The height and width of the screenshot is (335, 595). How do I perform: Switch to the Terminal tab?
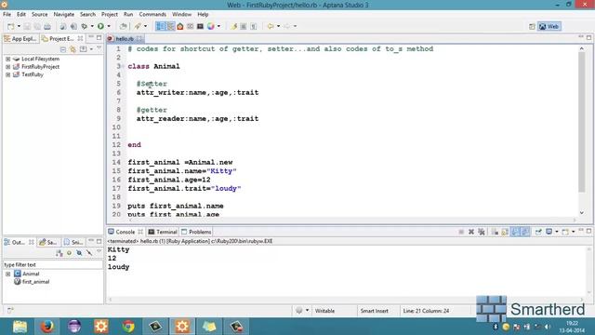(x=163, y=232)
